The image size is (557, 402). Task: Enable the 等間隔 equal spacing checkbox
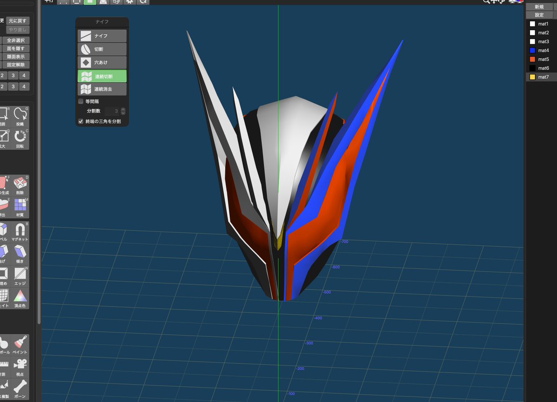pyautogui.click(x=81, y=101)
